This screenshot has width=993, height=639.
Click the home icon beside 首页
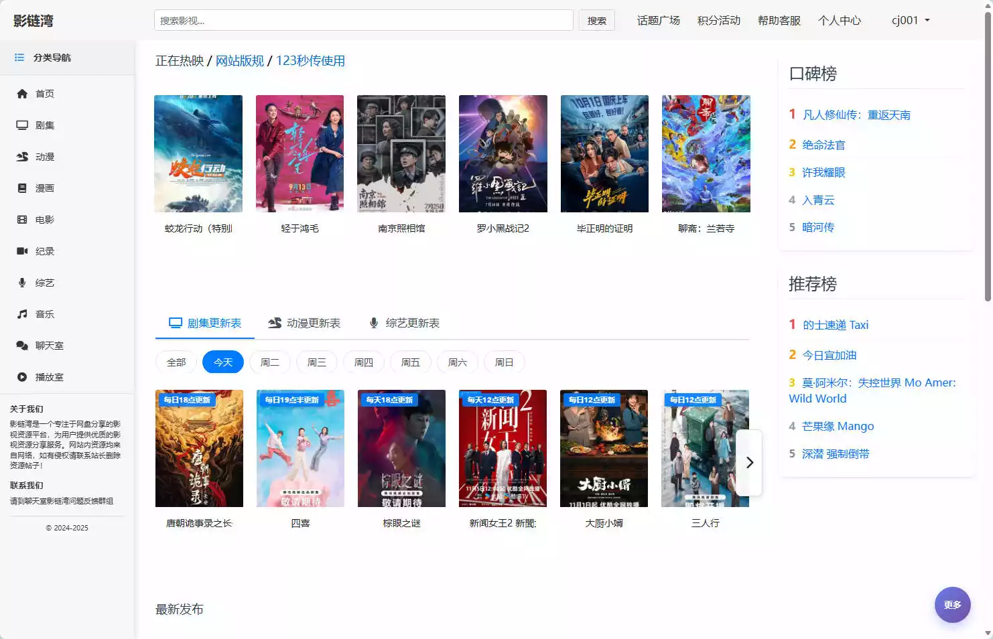click(x=22, y=94)
